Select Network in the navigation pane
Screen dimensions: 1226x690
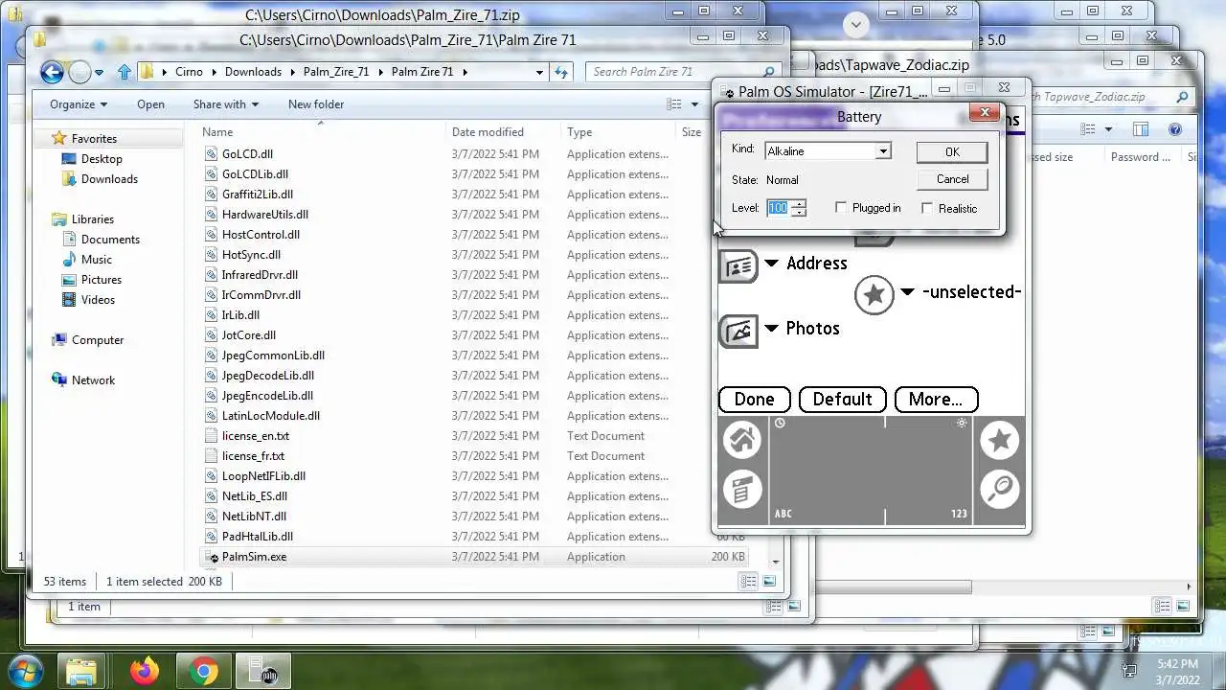click(93, 380)
